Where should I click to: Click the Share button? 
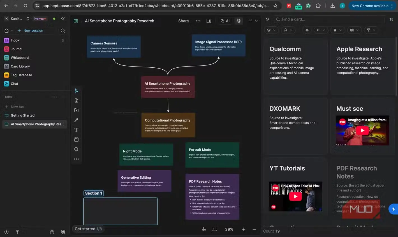coord(183,21)
